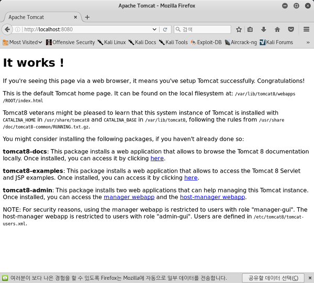
Task: Open the Most Visited bookmarks folder
Action: [x=23, y=42]
